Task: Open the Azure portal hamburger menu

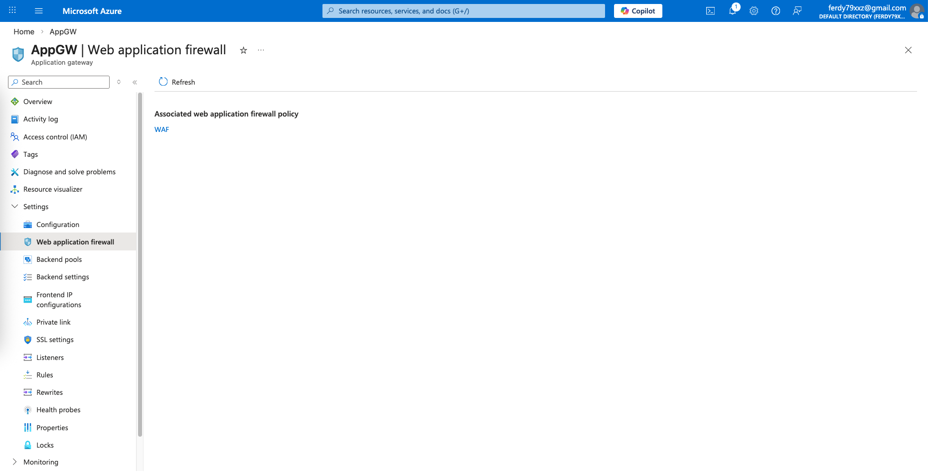Action: [x=38, y=11]
